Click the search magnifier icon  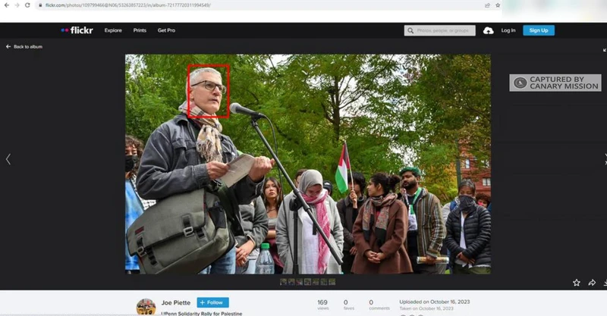click(x=410, y=30)
